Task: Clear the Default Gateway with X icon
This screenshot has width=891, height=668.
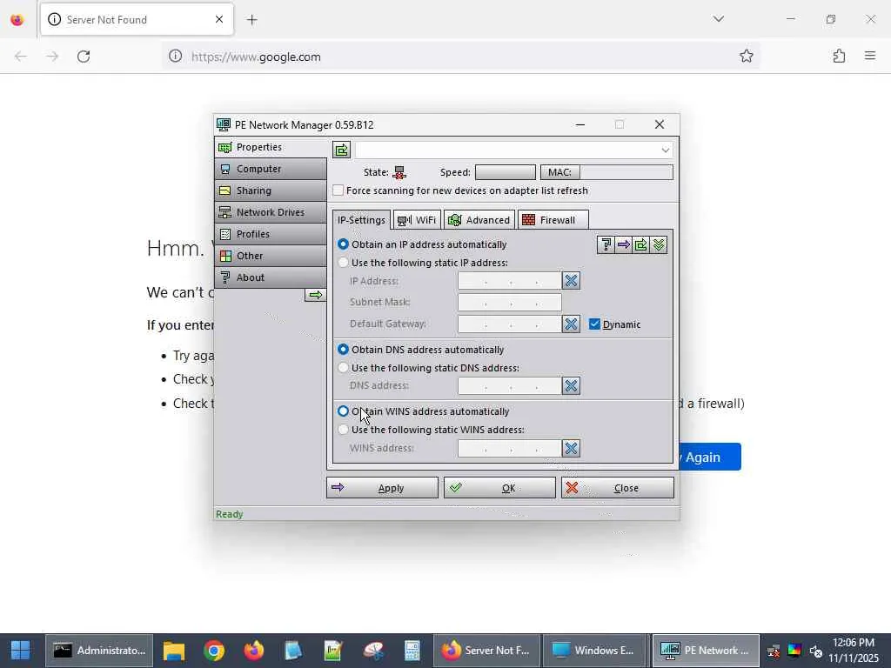Action: pyautogui.click(x=571, y=324)
